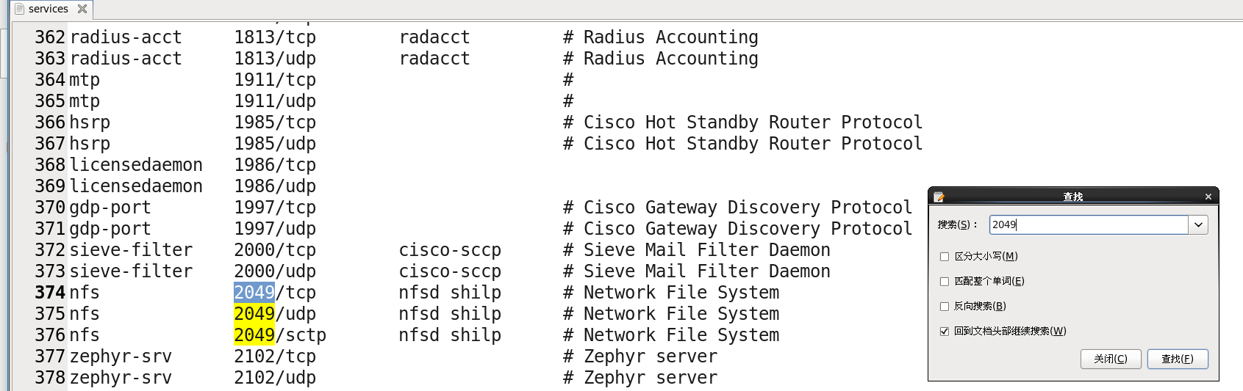The height and width of the screenshot is (391, 1243).
Task: Enable the 区分大小写 (match case) checkbox
Action: click(945, 257)
